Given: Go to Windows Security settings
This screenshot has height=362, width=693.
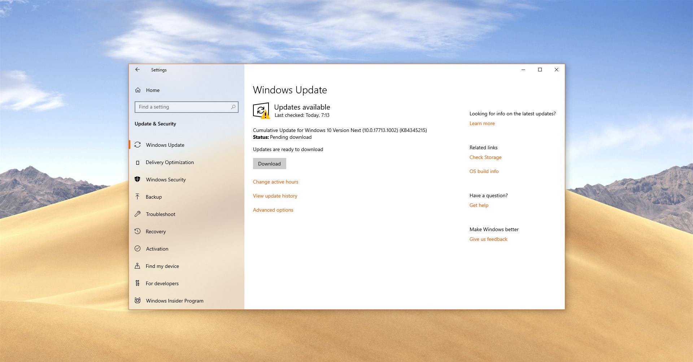Looking at the screenshot, I should coord(187,180).
